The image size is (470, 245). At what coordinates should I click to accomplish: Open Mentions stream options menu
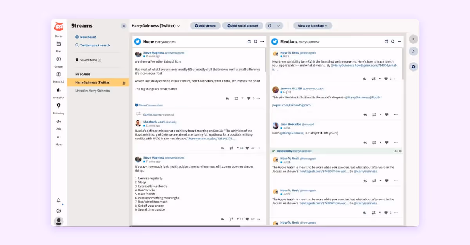399,41
